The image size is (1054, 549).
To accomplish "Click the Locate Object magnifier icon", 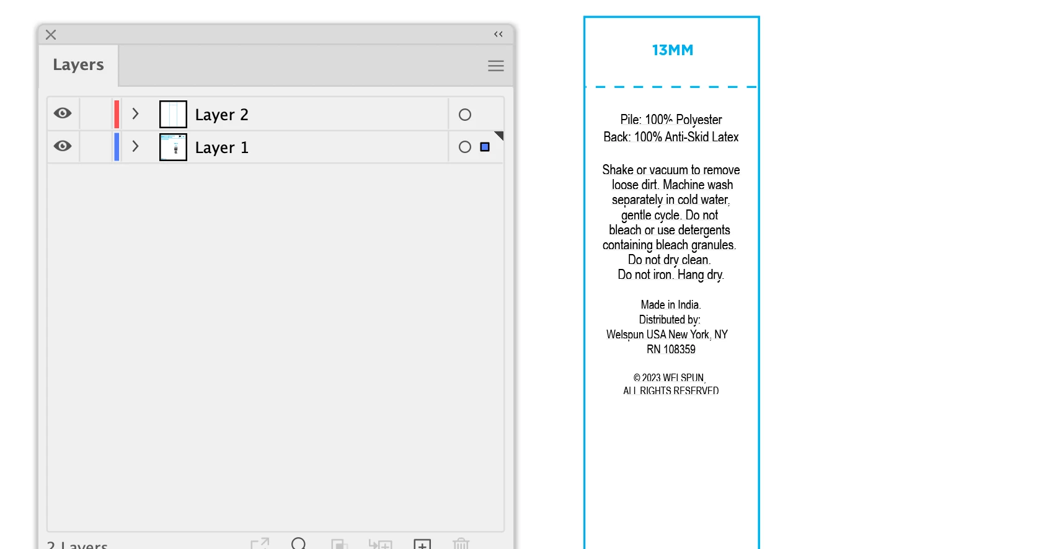I will (299, 543).
